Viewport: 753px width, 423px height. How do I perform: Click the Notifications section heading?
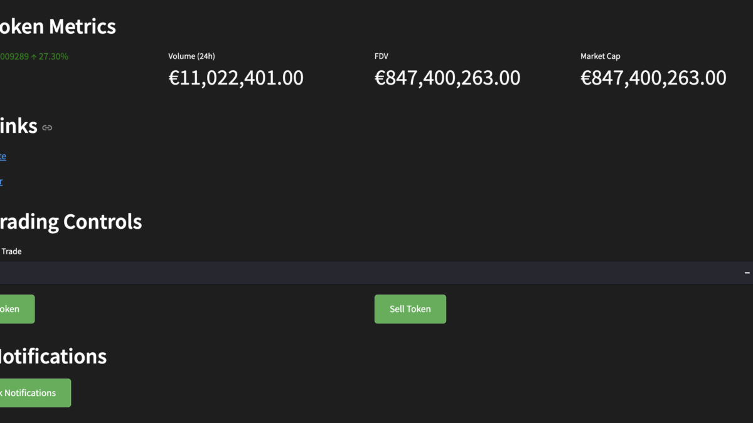52,356
